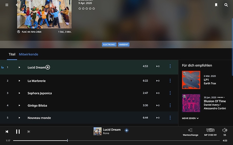The height and width of the screenshot is (145, 233).
Task: Rate the album with the third star
Action: (87, 8)
